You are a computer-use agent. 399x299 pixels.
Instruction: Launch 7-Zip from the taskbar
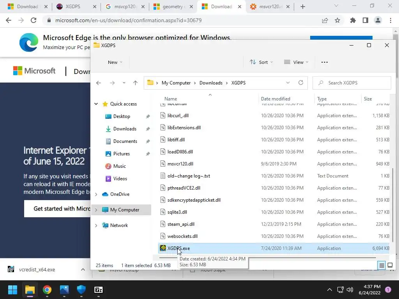(x=99, y=290)
